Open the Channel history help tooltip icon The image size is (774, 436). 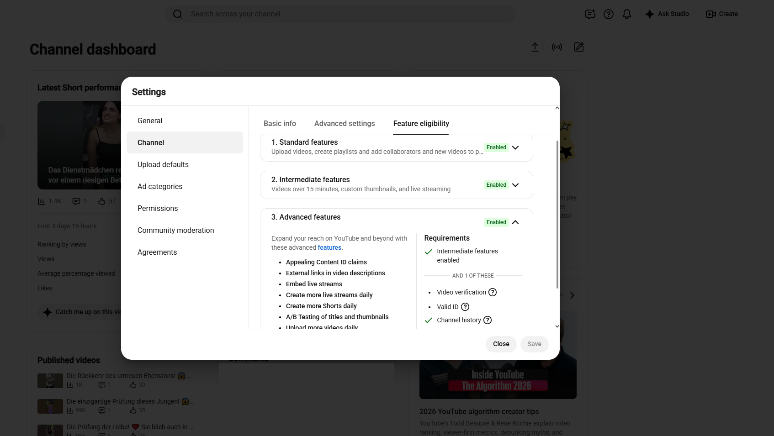(488, 320)
